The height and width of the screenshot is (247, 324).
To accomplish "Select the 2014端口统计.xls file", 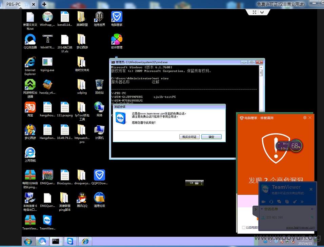I will coord(65,43).
